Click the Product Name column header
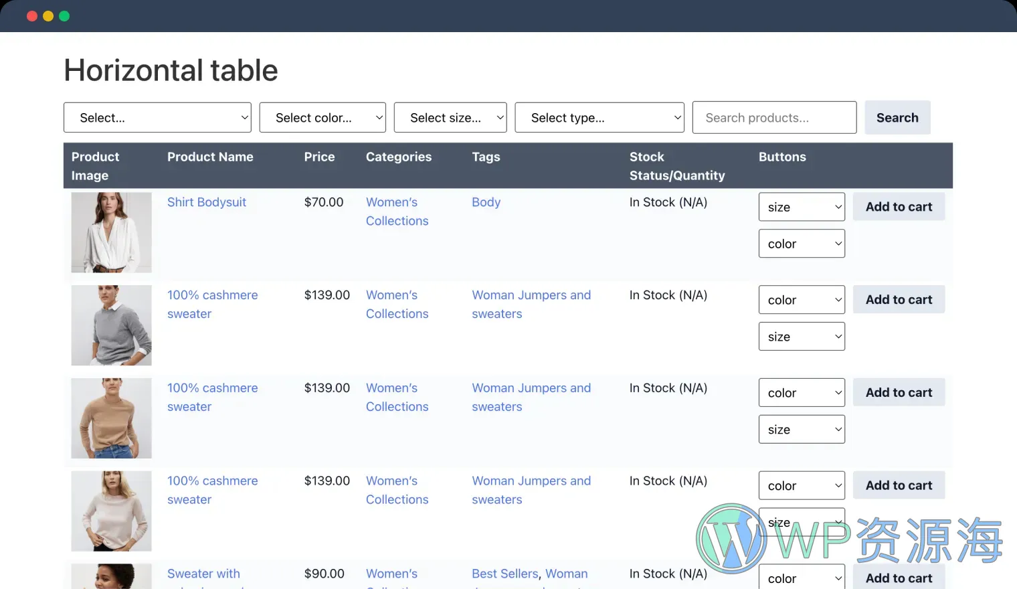The image size is (1017, 589). (210, 157)
